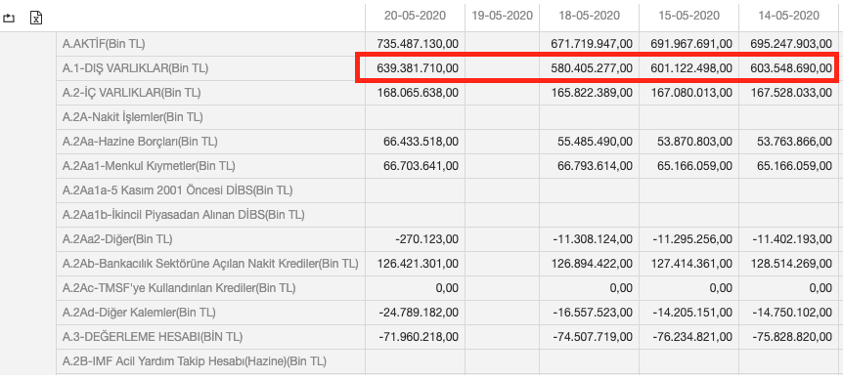Screen dimensions: 843x379
Task: Click the A.3-DEĞERLEME HESABI row label
Action: pos(153,337)
